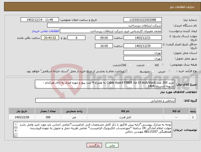Click the delivery province field تهران
The image size is (201, 152).
pyautogui.click(x=143, y=53)
